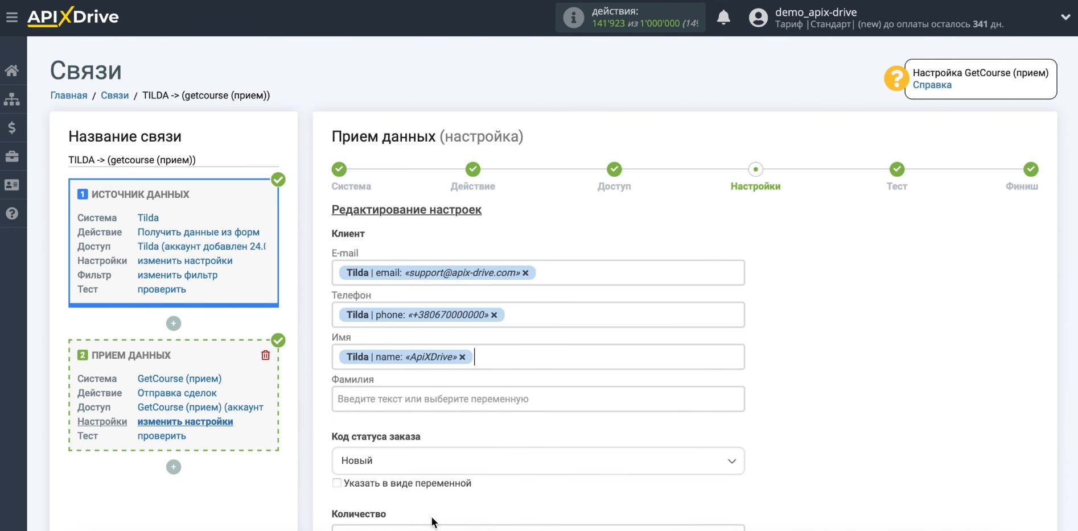Click the dollar billing sidebar icon
The image size is (1078, 531).
coord(12,127)
